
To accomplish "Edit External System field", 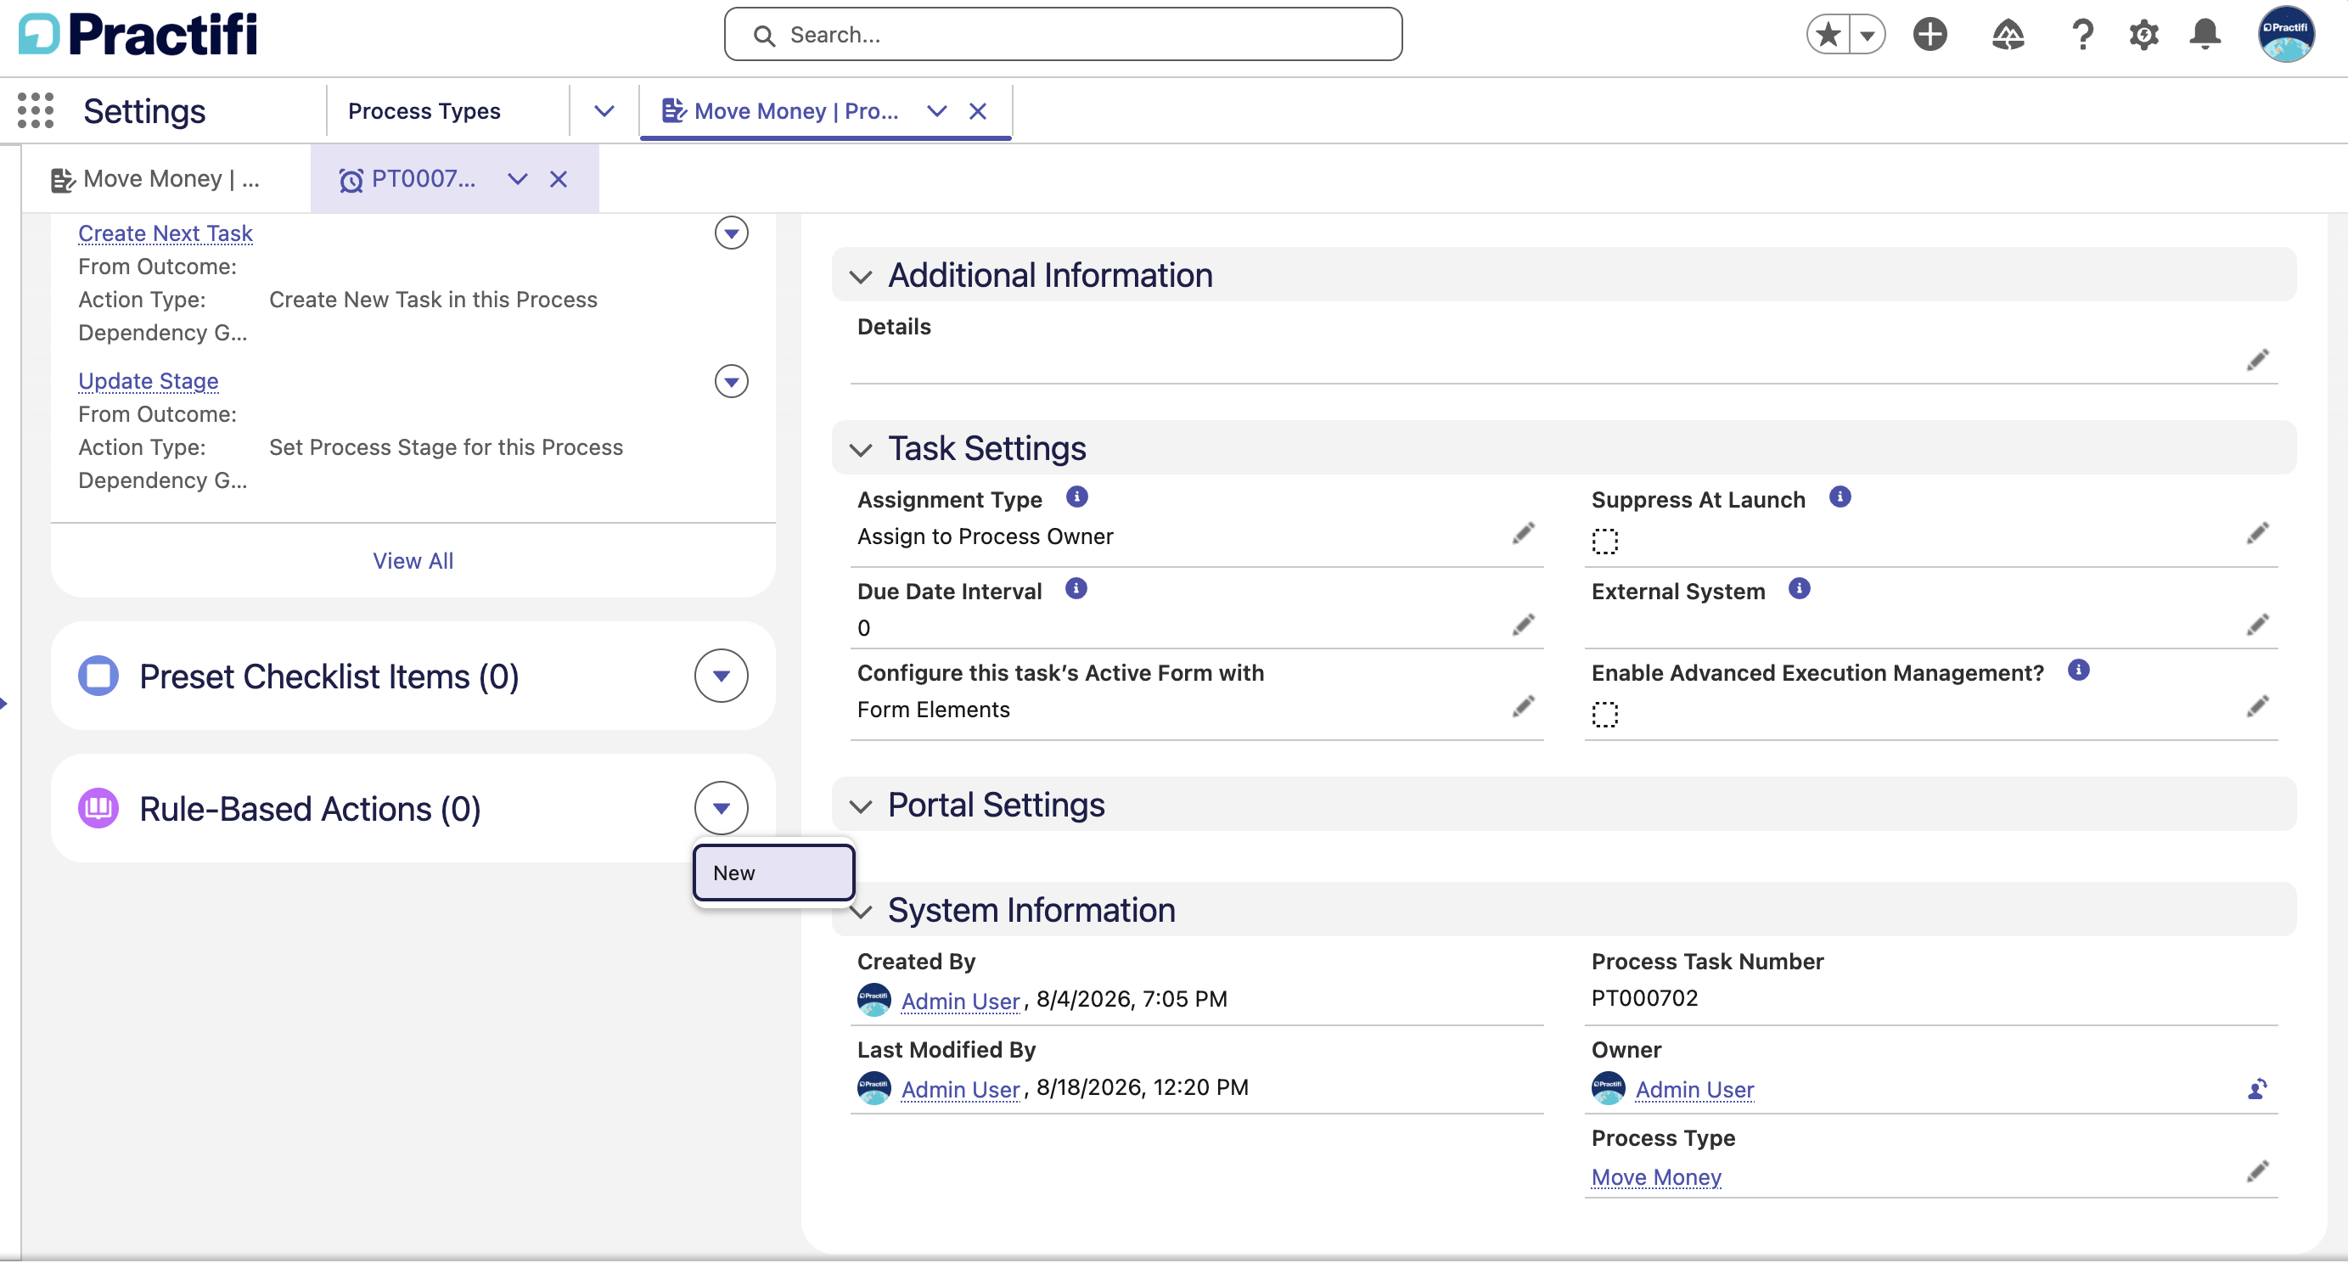I will coord(2257,625).
